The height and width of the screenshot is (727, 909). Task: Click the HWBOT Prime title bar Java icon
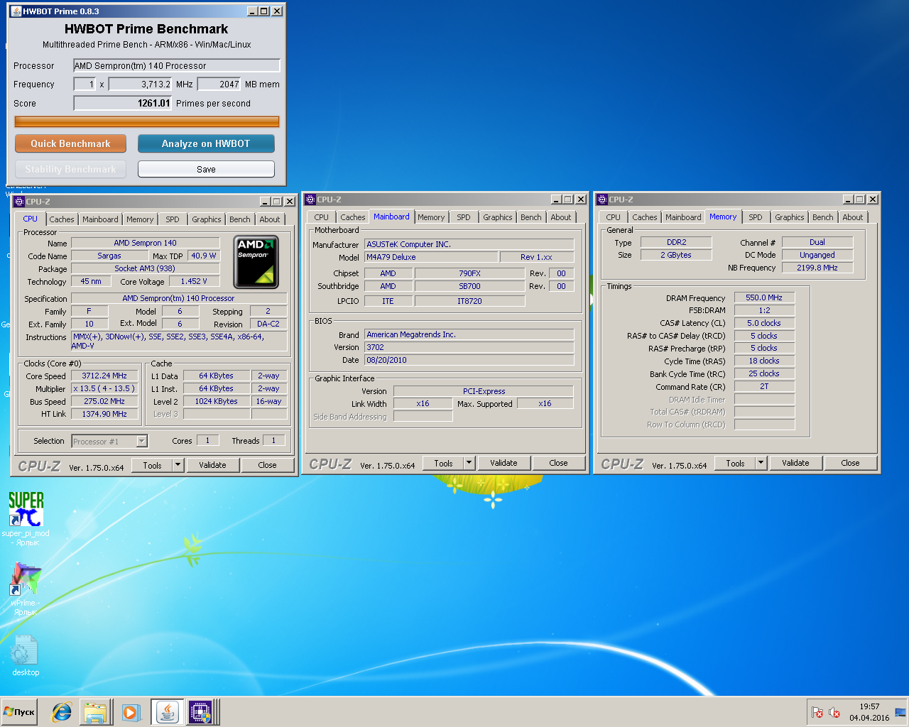(x=16, y=11)
